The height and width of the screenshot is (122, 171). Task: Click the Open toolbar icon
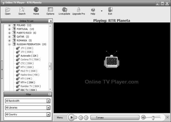pos(8,10)
